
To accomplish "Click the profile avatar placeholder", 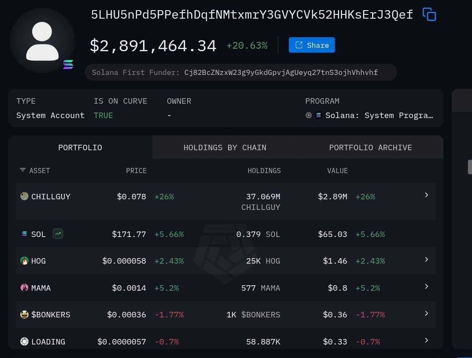I will [42, 41].
